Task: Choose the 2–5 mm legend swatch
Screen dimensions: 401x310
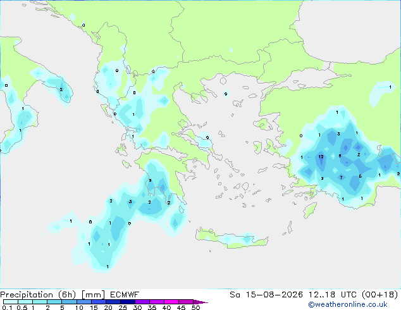Action: pyautogui.click(x=54, y=302)
